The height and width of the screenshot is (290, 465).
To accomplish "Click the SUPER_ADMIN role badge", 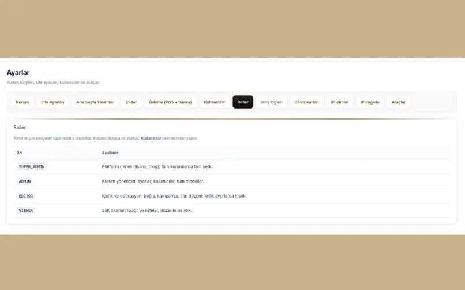I will click(32, 167).
